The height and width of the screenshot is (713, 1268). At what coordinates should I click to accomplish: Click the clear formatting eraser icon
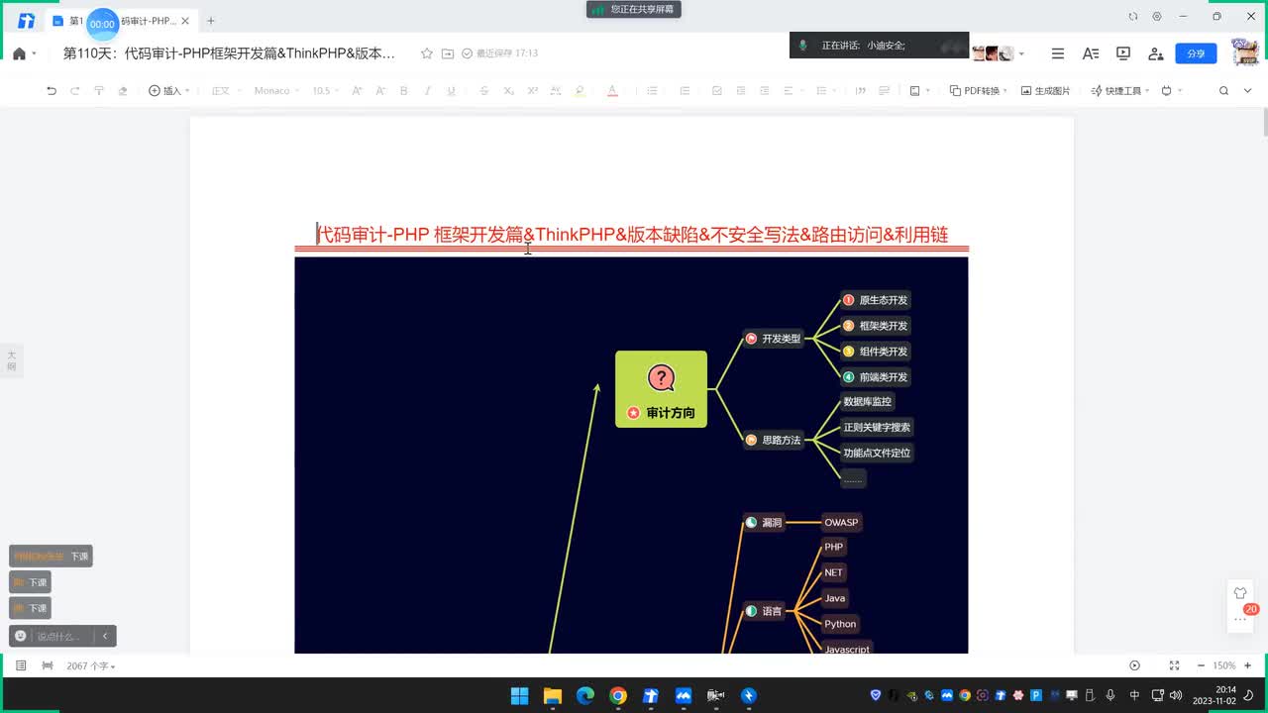pyautogui.click(x=123, y=90)
